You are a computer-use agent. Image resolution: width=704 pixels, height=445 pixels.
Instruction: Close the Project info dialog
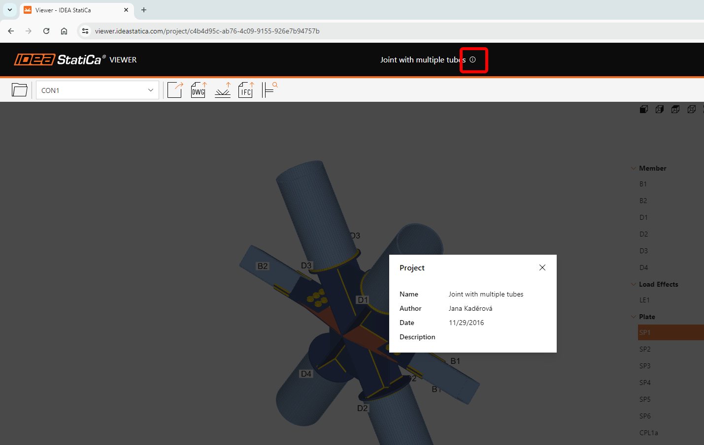click(542, 267)
